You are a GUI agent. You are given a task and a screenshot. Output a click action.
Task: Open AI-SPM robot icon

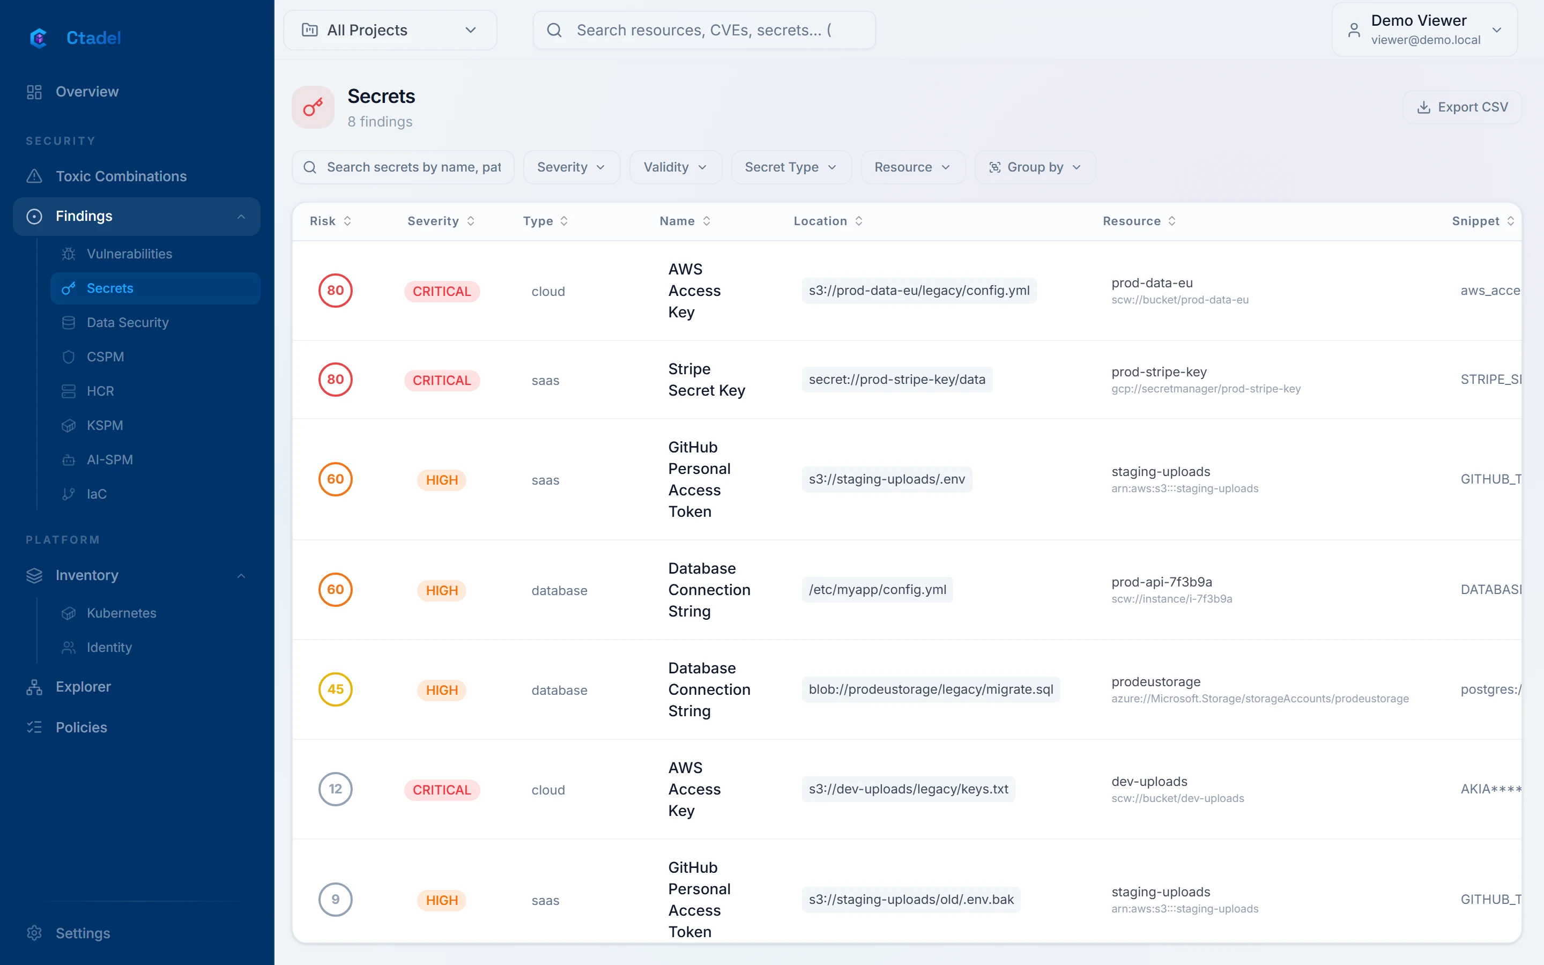tap(69, 460)
